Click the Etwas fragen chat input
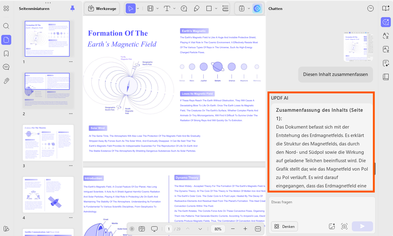 click(322, 208)
